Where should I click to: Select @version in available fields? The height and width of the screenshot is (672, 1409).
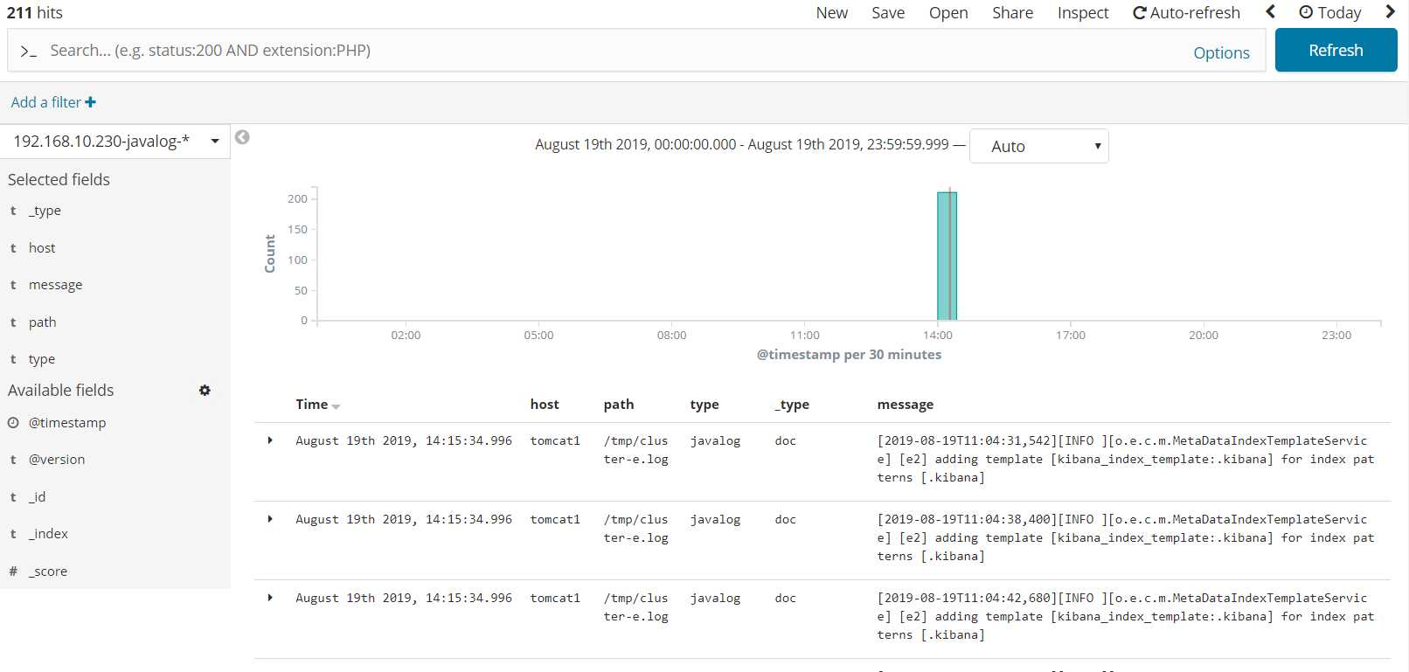[57, 460]
